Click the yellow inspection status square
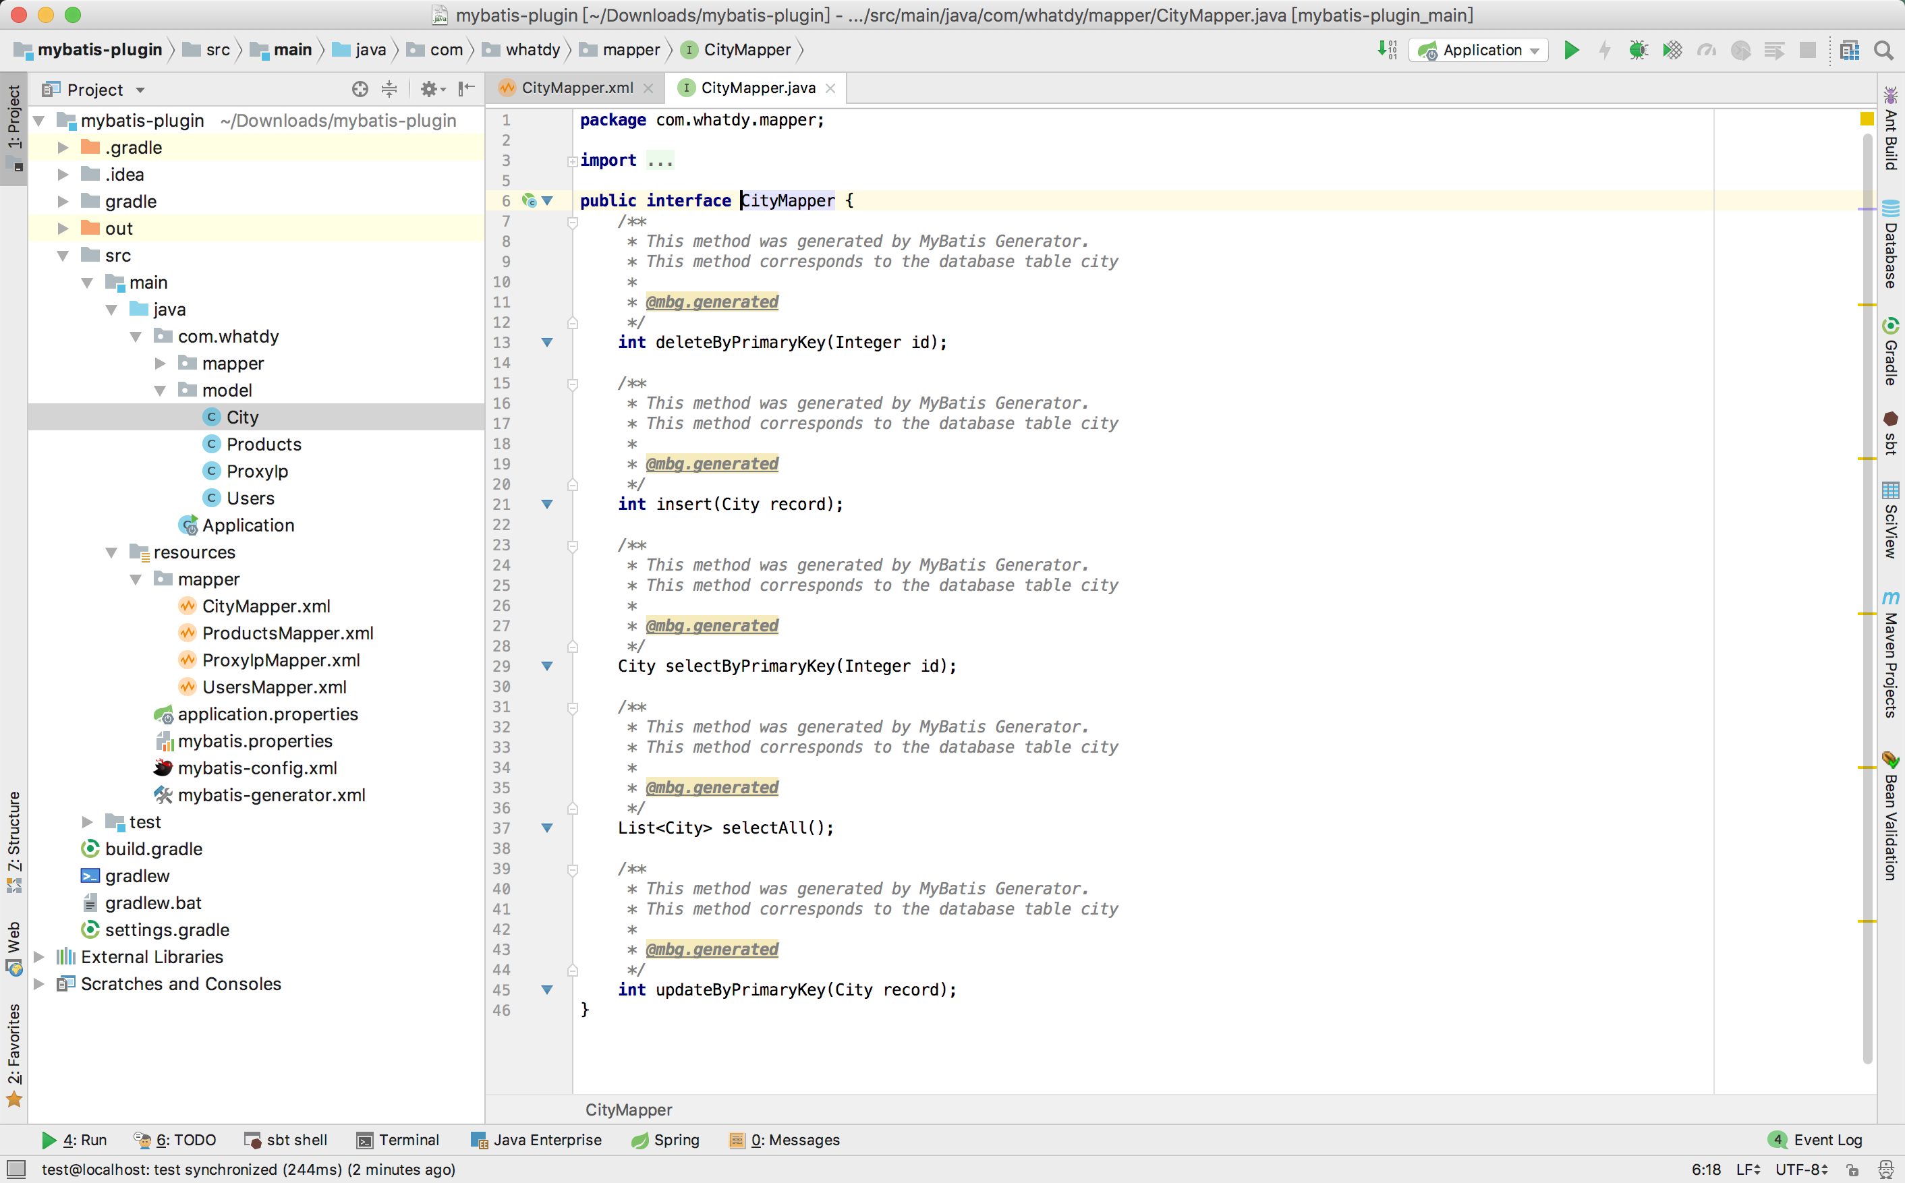1905x1183 pixels. [x=1867, y=119]
